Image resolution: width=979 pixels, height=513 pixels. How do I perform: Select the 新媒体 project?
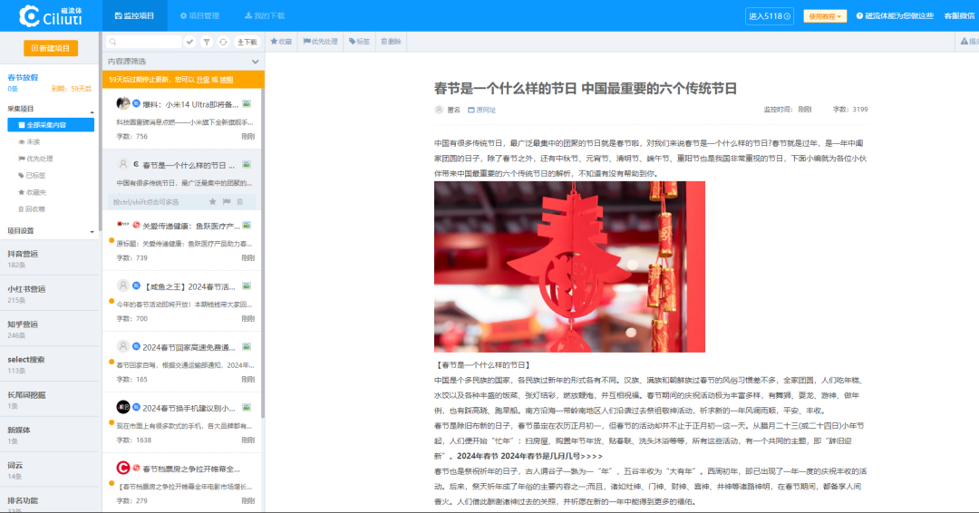point(49,435)
